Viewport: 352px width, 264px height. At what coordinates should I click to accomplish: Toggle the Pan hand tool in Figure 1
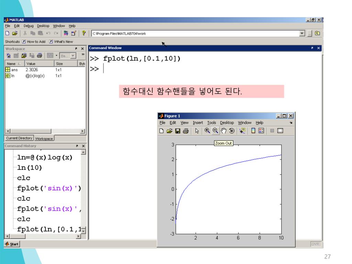pos(223,131)
